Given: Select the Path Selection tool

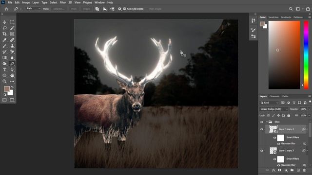Looking at the screenshot, I should point(12,70).
